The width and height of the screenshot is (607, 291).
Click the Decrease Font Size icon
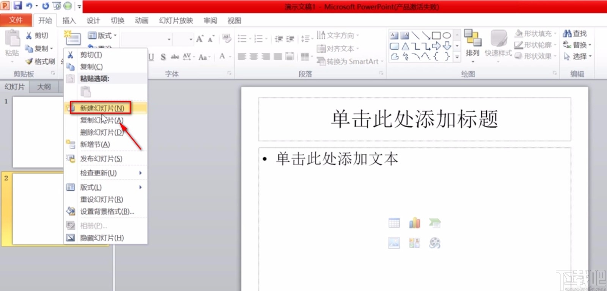tap(211, 39)
